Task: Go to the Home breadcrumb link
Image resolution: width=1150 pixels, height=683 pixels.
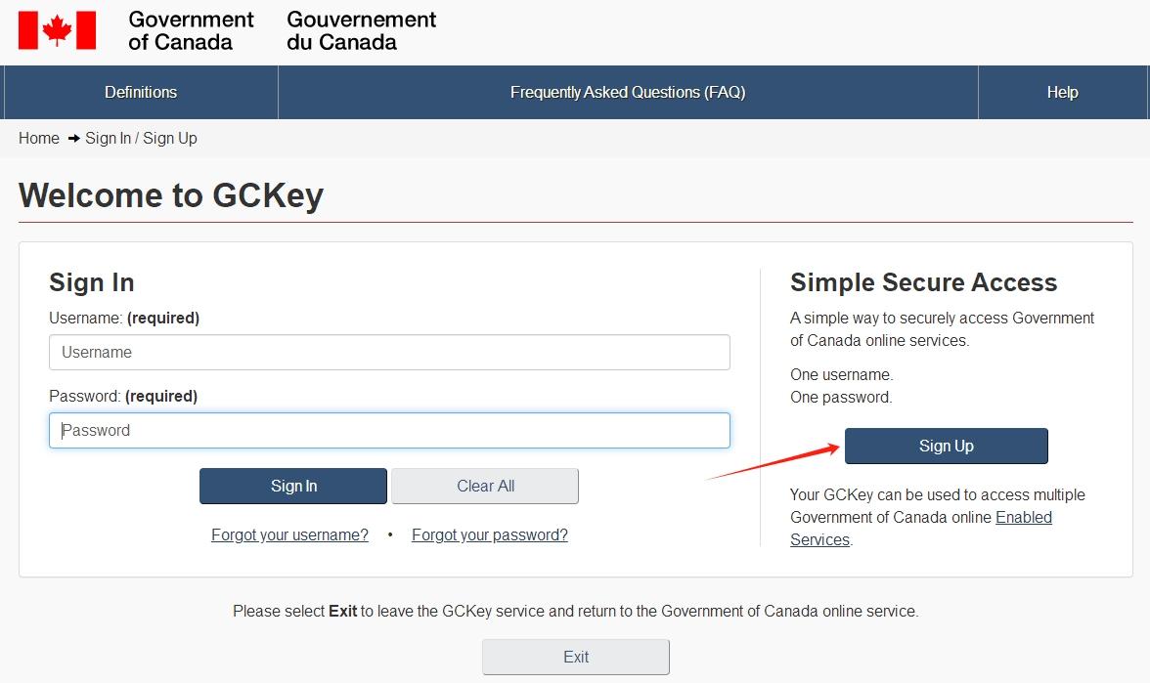Action: pos(39,139)
